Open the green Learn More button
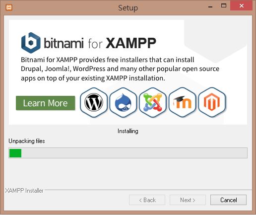Screen dimensions: 256x215 pos(46,103)
